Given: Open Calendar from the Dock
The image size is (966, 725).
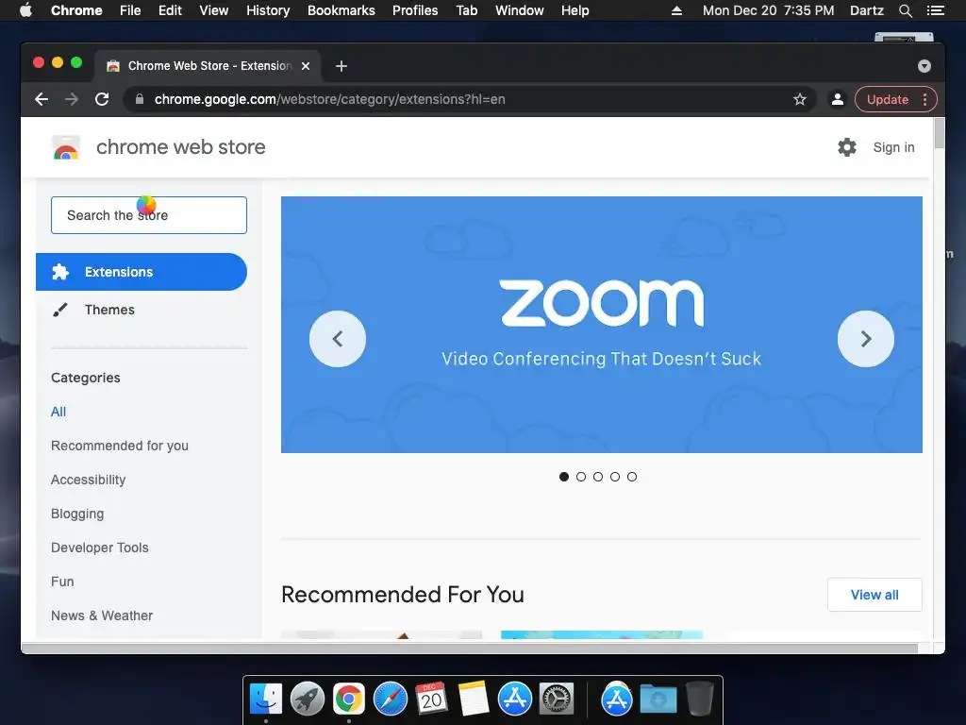Looking at the screenshot, I should [x=431, y=700].
